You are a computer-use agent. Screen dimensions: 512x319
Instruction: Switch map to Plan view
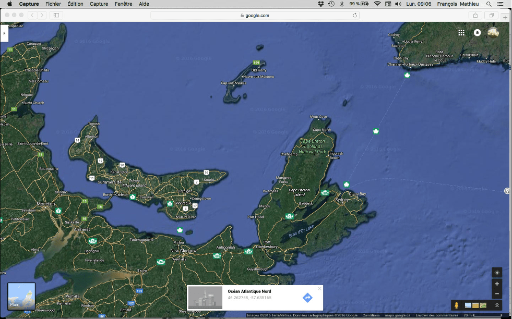21,296
